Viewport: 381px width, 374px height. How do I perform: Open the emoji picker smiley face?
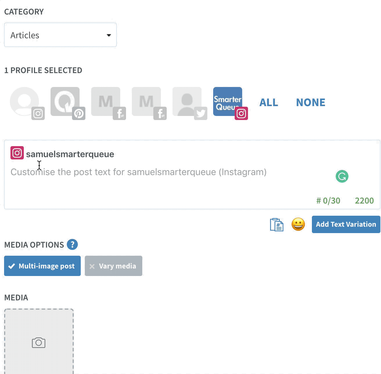point(298,224)
